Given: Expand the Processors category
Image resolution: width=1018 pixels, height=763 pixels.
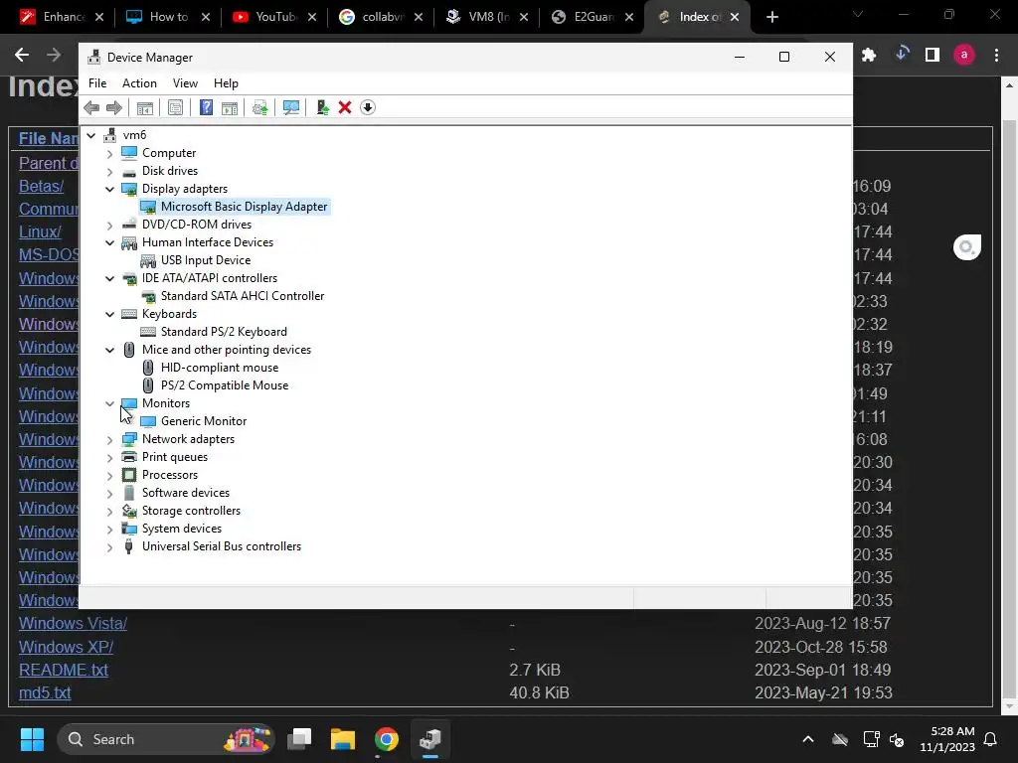Looking at the screenshot, I should [x=109, y=476].
